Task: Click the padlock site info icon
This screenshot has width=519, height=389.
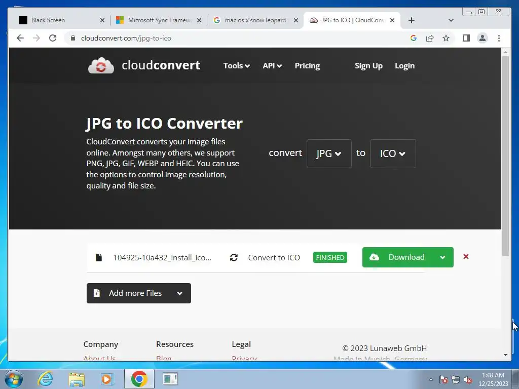Action: 73,38
